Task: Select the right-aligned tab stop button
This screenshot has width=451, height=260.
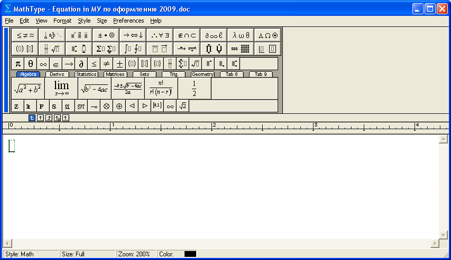Action: click(49, 118)
